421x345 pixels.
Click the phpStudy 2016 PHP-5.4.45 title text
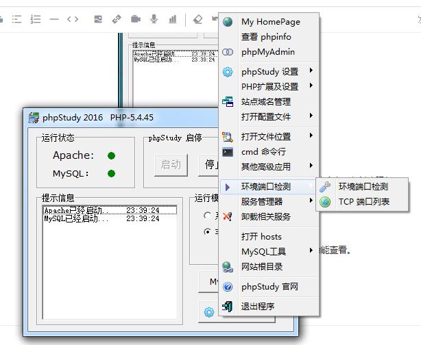[98, 118]
